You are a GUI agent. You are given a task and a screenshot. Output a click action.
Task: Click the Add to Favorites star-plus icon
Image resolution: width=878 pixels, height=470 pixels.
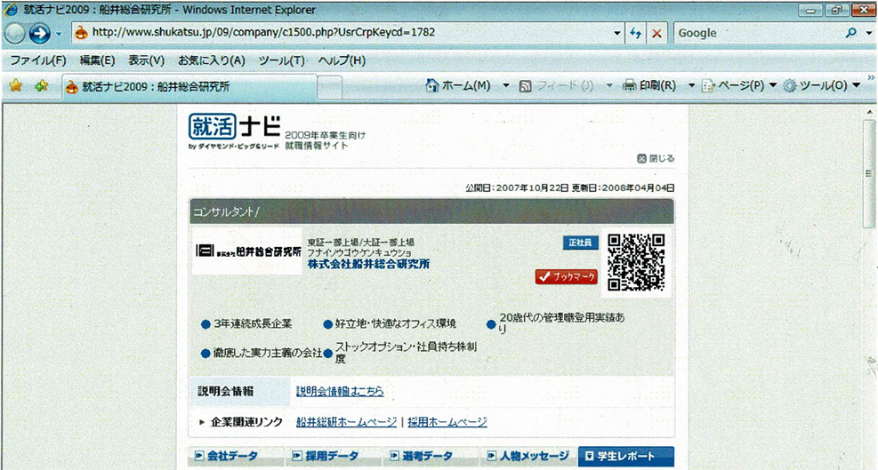tap(42, 85)
